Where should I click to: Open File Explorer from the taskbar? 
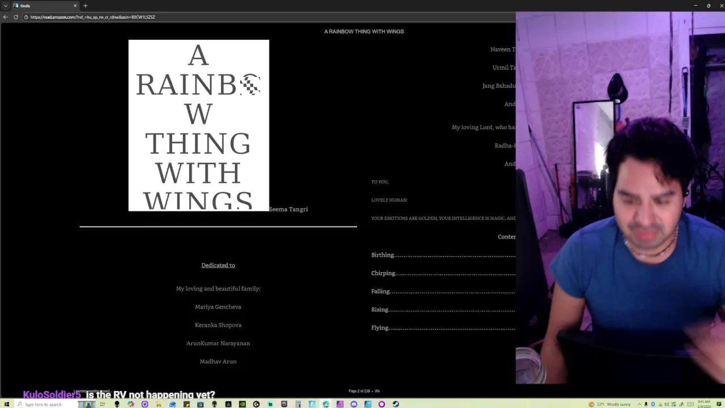pos(159,404)
